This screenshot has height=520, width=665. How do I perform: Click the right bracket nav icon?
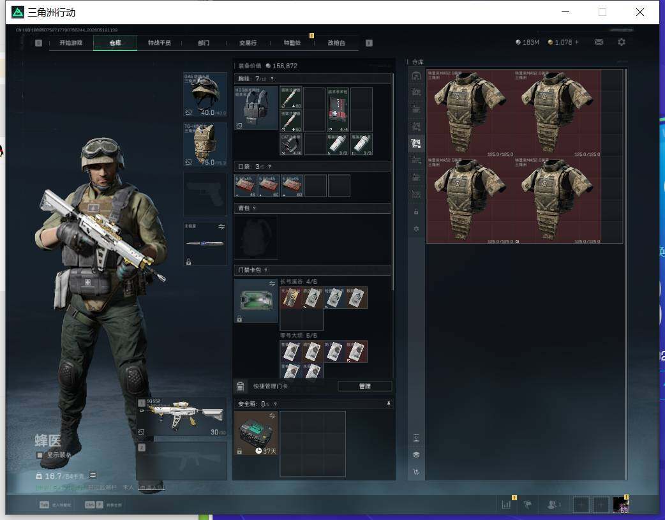(x=369, y=43)
